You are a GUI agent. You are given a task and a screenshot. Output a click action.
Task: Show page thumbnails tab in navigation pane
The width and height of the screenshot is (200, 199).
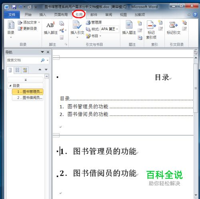[17, 70]
